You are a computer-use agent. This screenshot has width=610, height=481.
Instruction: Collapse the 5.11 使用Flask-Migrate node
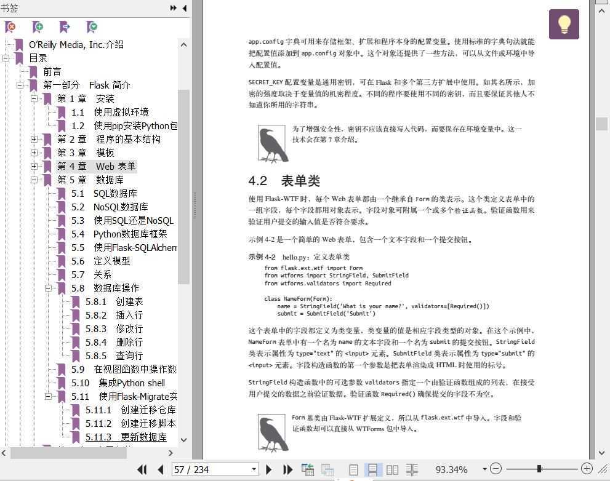48,397
